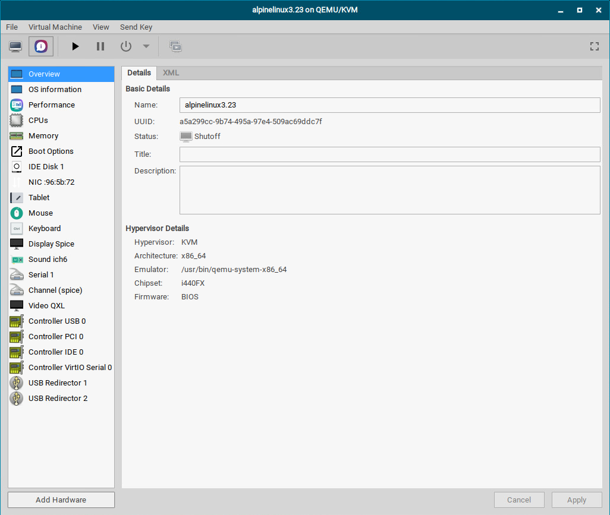The height and width of the screenshot is (515, 610).
Task: Pause the virtual machine
Action: (x=100, y=47)
